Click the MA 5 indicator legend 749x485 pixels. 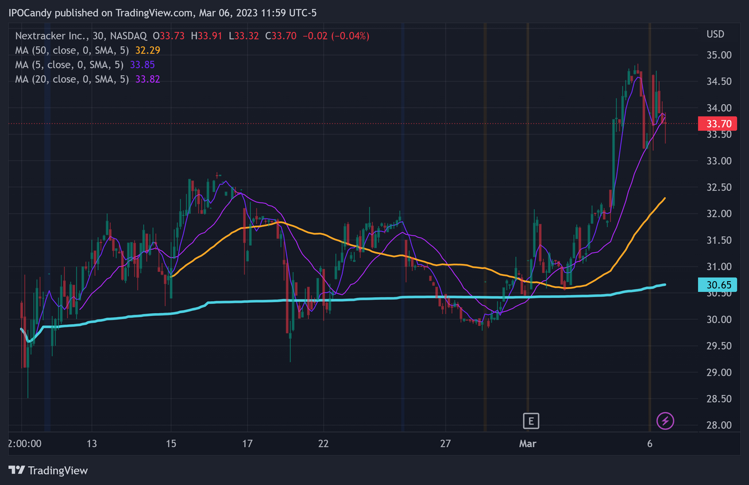70,65
